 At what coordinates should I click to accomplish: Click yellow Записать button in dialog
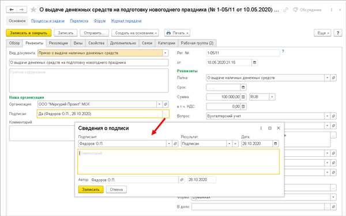pos(91,190)
